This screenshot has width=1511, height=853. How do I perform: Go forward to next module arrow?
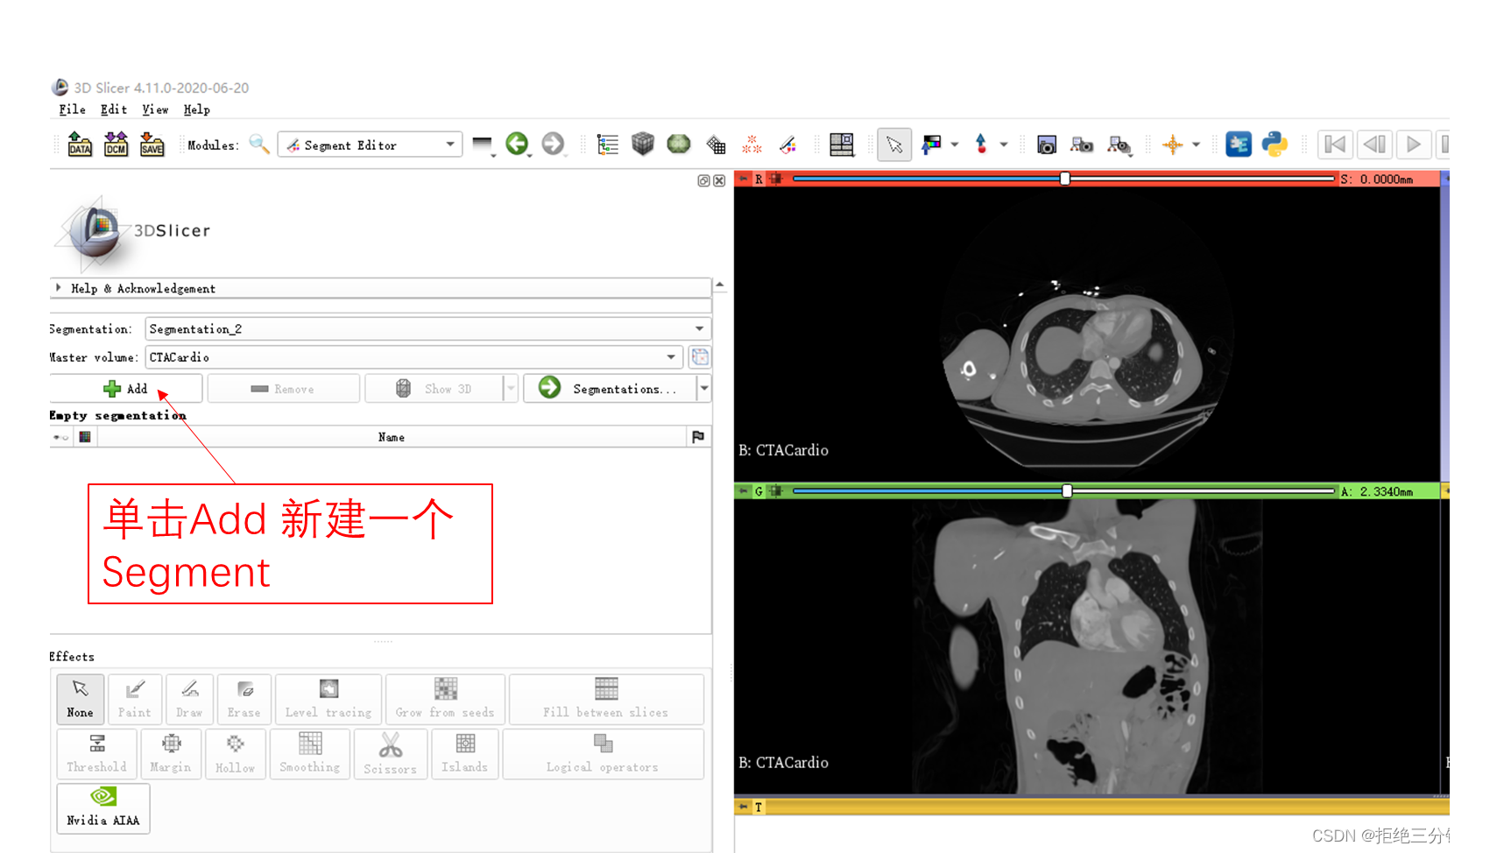[x=553, y=144]
